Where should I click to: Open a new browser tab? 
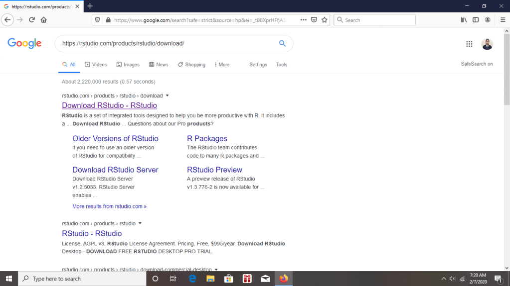90,6
